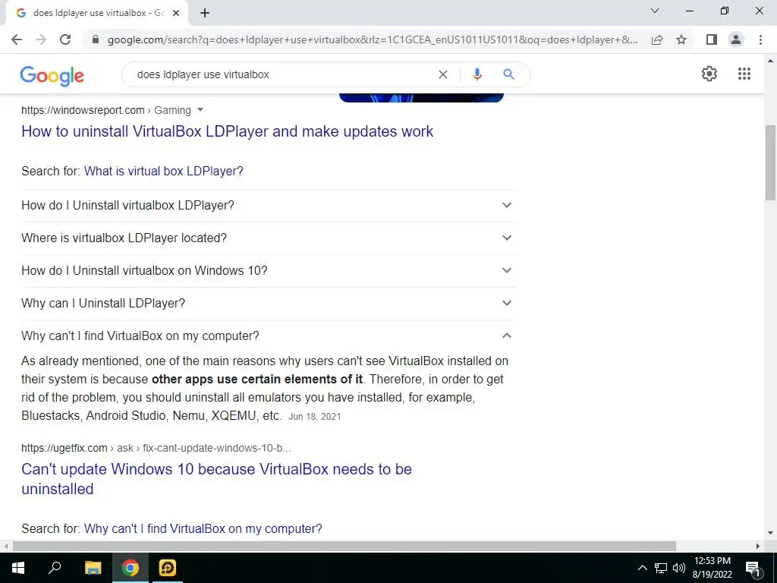Click the forward navigation arrow
Image resolution: width=777 pixels, height=583 pixels.
[x=41, y=39]
